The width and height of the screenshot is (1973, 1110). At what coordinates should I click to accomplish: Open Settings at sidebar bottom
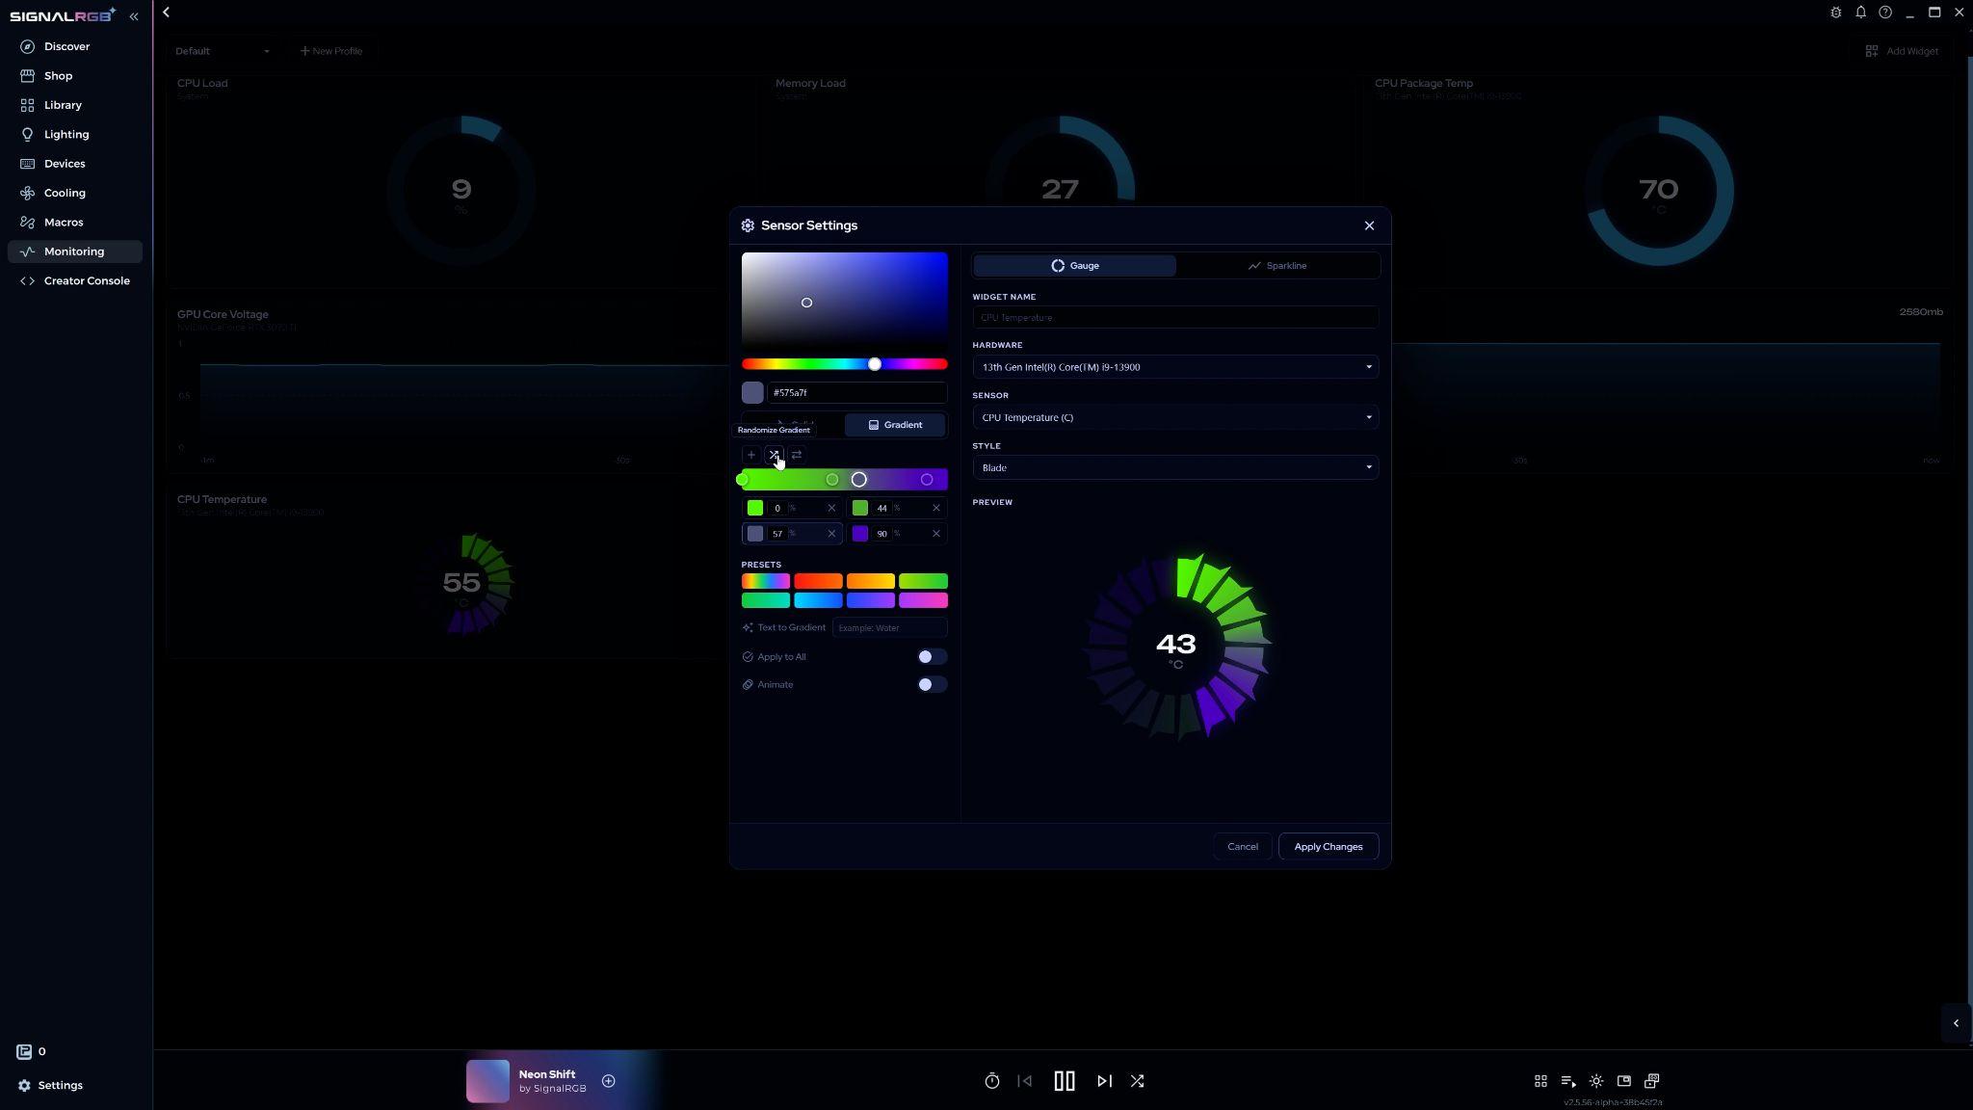point(50,1086)
